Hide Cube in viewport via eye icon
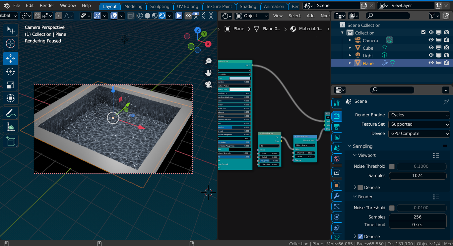 pos(431,48)
